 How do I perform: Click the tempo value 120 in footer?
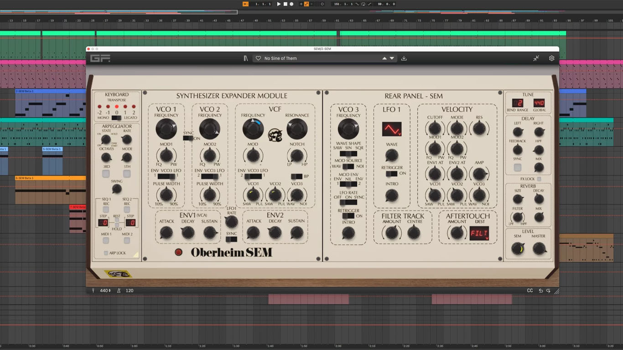[130, 291]
